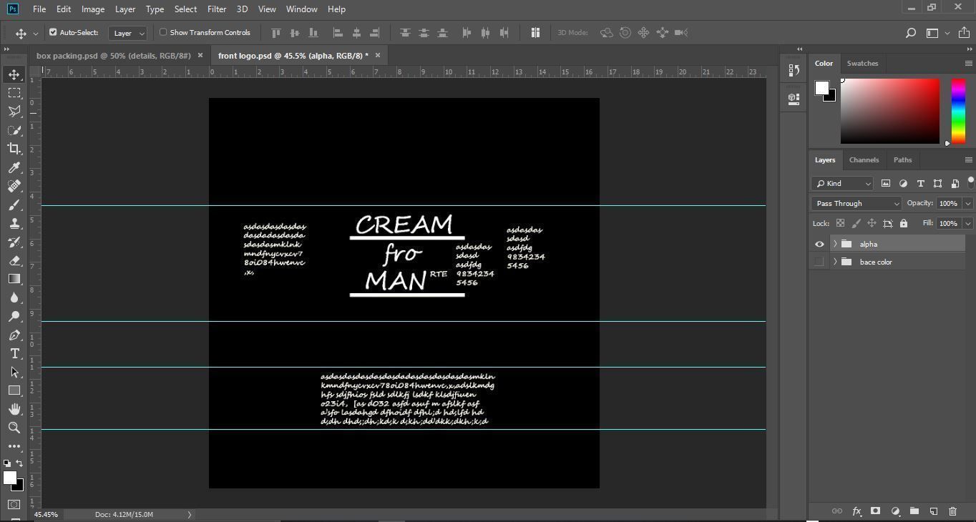This screenshot has height=522, width=976.
Task: Click the zoom percentage field 45.45%
Action: tap(46, 515)
